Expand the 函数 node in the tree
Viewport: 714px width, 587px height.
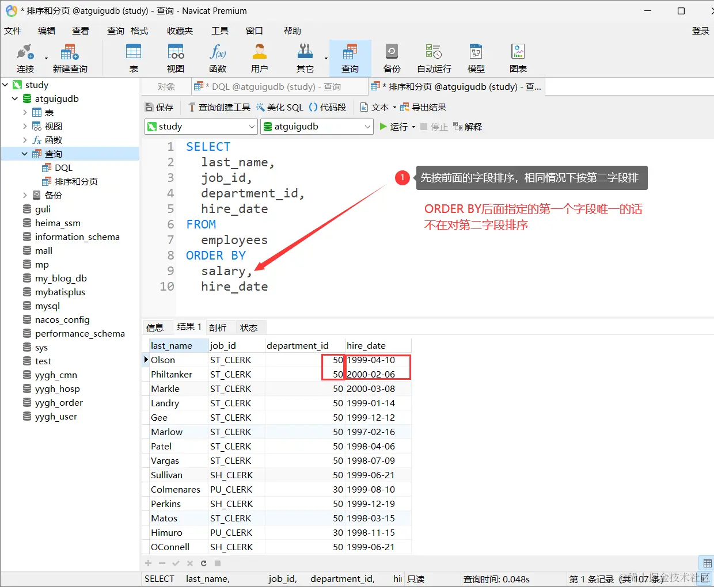tap(25, 140)
